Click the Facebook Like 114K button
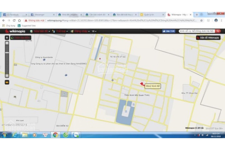The image size is (225, 150). point(169,31)
